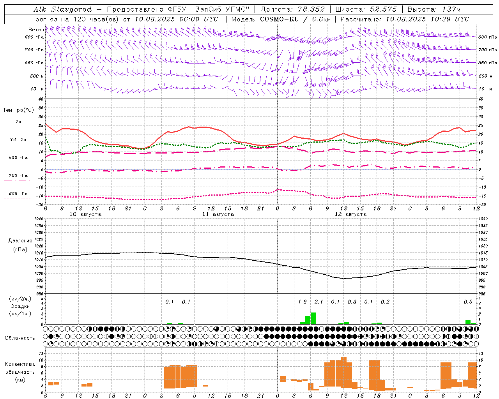Viewport: 499px width, 399px height.
Task: Click the 'Конвективн.' convective cloud label
Action: [x=20, y=364]
